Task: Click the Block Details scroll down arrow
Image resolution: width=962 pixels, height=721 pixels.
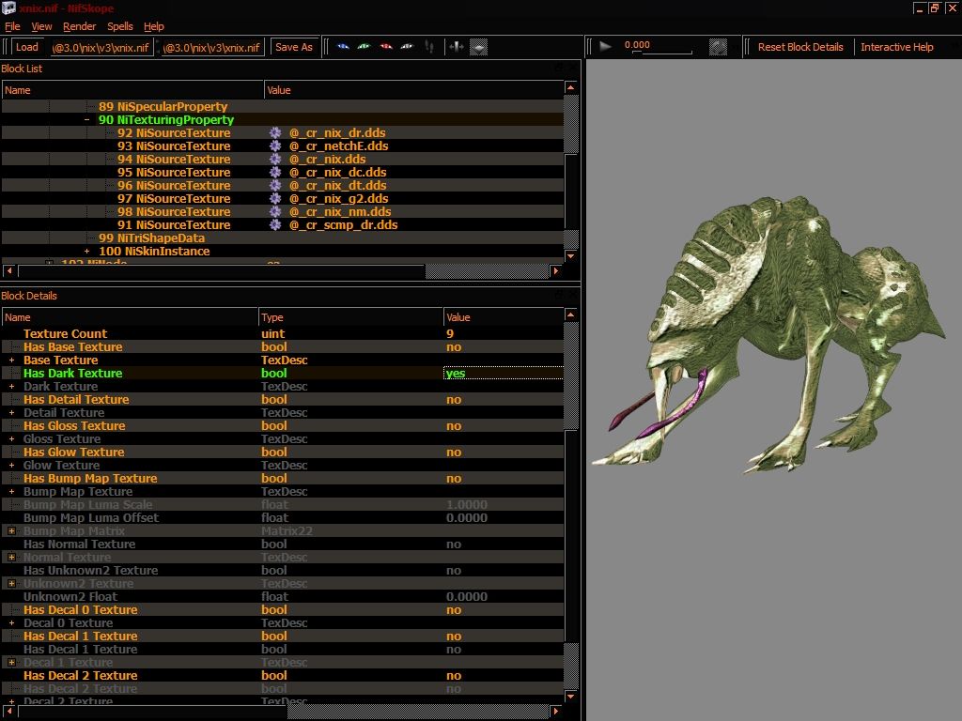Action: coord(570,697)
